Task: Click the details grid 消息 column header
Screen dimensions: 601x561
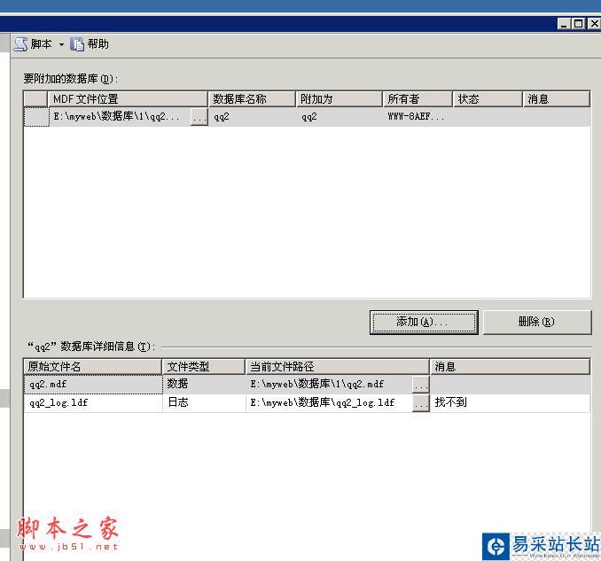Action: (510, 367)
